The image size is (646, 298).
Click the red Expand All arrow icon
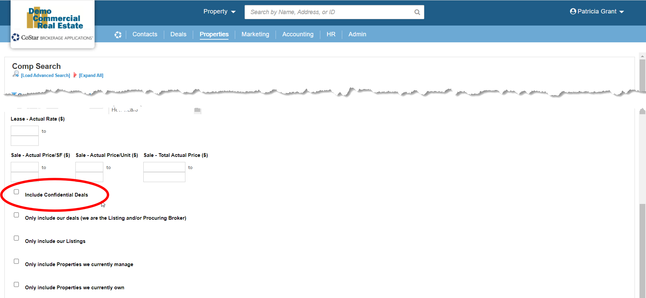pos(75,75)
